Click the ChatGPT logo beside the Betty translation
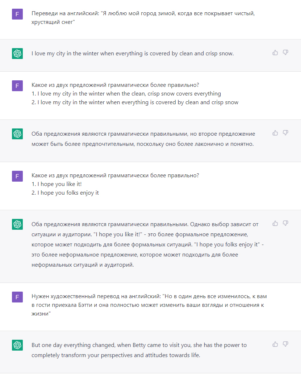Image resolution: width=301 pixels, height=377 pixels. [x=17, y=345]
